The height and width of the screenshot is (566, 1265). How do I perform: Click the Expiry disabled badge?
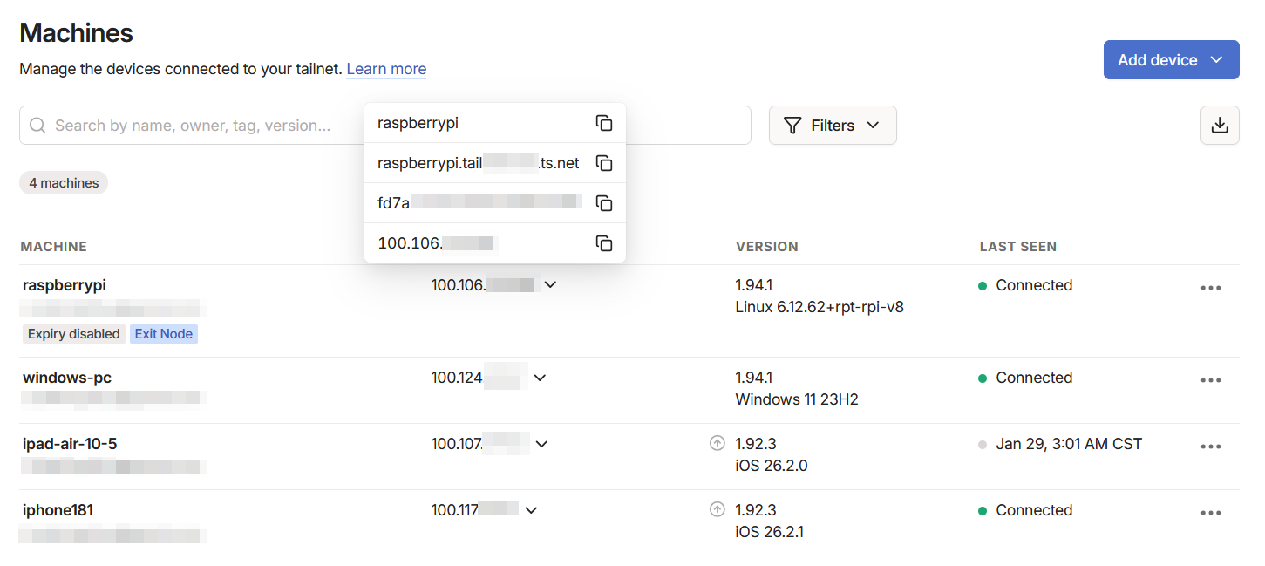tap(74, 334)
